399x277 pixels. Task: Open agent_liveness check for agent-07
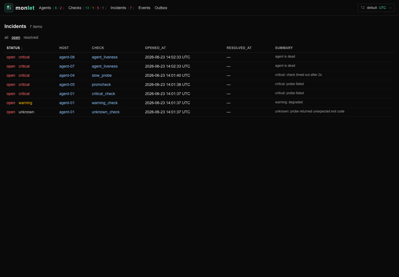click(105, 66)
